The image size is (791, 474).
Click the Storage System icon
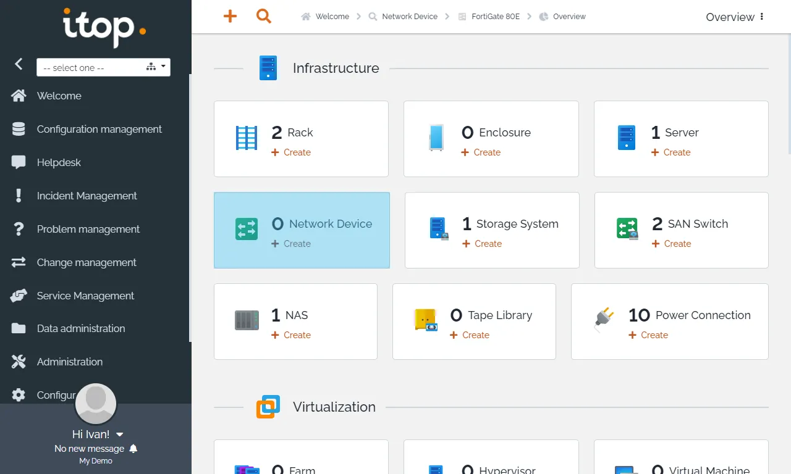(439, 228)
